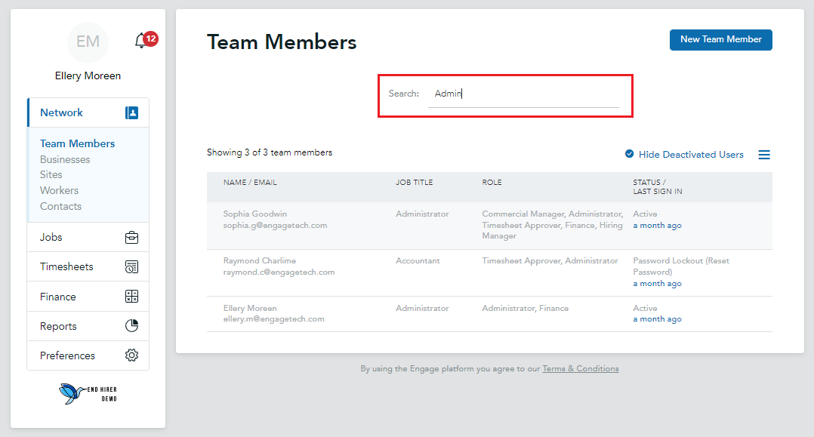Screen dimensions: 814x437
Task: Click the Reports pie chart icon
Action: 131,325
